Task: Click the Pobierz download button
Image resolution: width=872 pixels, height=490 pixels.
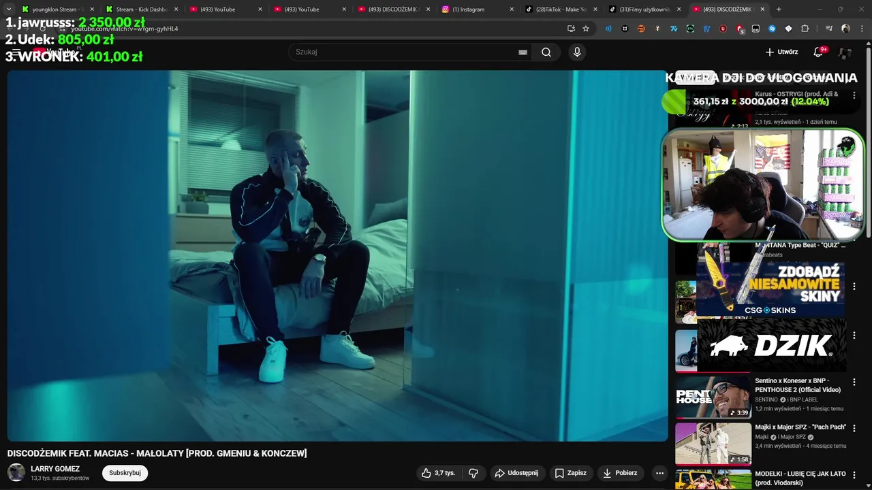Action: pyautogui.click(x=620, y=473)
